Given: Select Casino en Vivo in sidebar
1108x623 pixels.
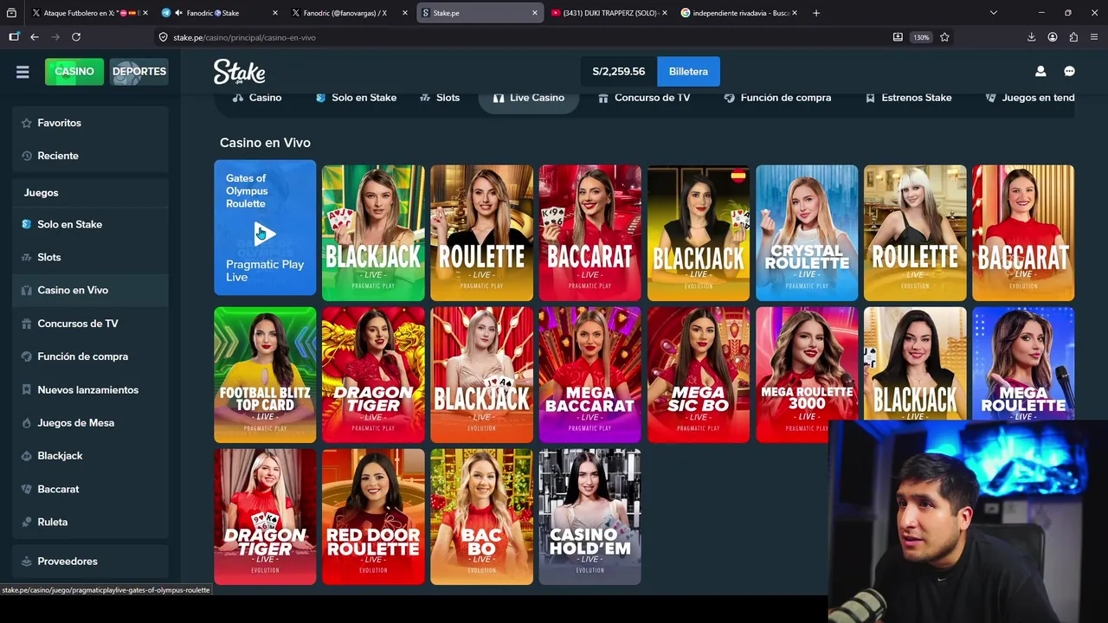Looking at the screenshot, I should [90, 290].
